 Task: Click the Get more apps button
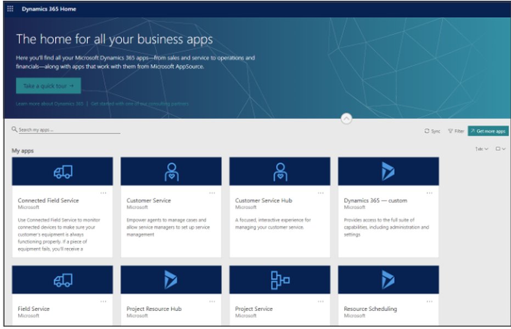488,131
